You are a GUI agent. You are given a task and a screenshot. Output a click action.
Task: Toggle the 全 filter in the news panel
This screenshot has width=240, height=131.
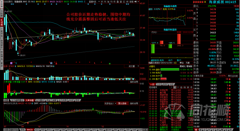(175, 87)
